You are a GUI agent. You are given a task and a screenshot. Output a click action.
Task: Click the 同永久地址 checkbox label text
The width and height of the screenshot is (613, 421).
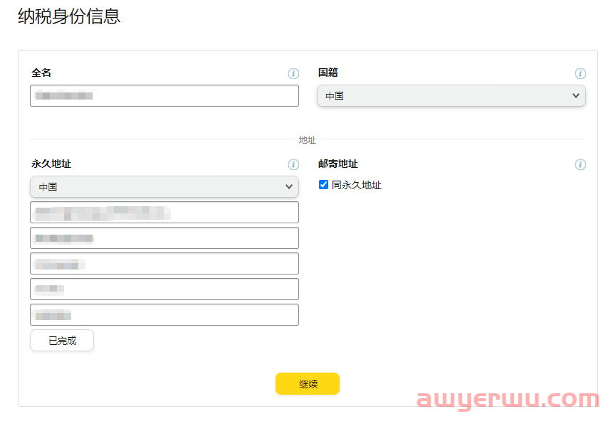coord(357,185)
